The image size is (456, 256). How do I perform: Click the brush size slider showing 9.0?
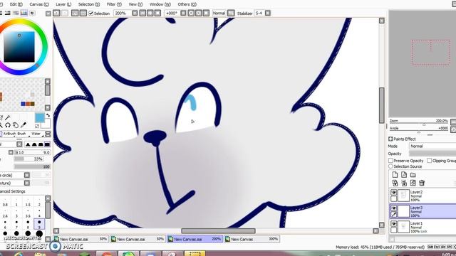[x=32, y=152]
